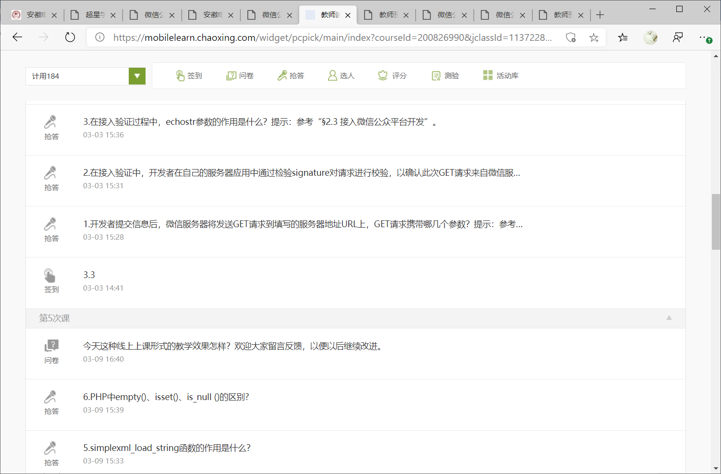721x474 pixels.
Task: Open browser settings and more menu
Action: (705, 37)
